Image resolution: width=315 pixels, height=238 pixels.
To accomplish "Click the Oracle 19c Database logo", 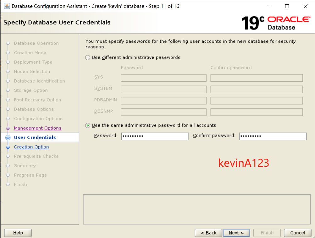I will pos(276,23).
